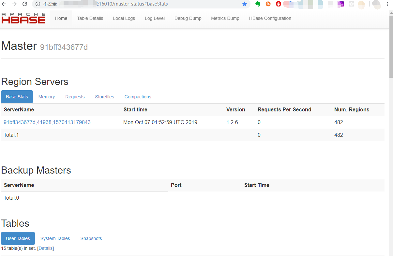Image resolution: width=393 pixels, height=256 pixels.
Task: Open the Metrics Dump page
Action: [x=225, y=18]
